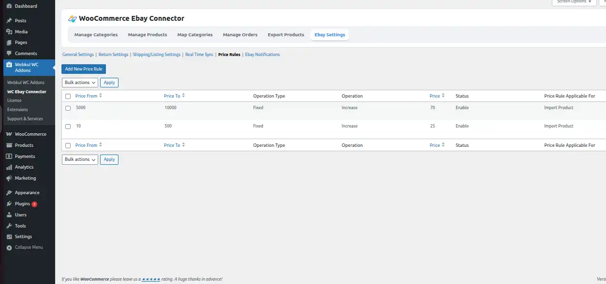The width and height of the screenshot is (606, 284).
Task: Click the Marketing megaphone icon
Action: 9,178
